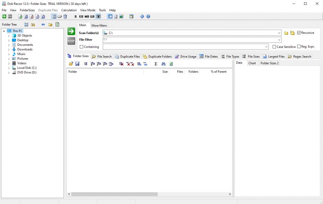Screen dimensions: 323x204
Task: Expand the 3D Objects node
Action: (9, 36)
